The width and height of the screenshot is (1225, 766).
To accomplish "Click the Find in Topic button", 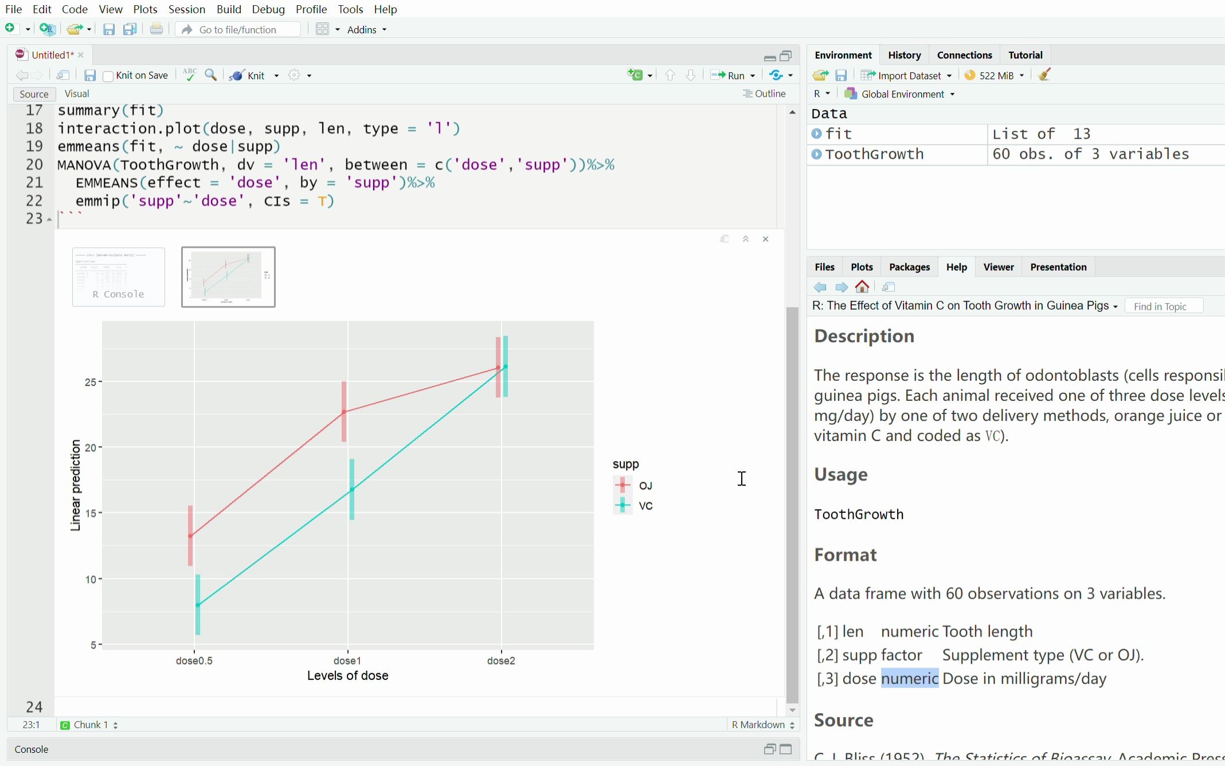I will click(x=1165, y=306).
